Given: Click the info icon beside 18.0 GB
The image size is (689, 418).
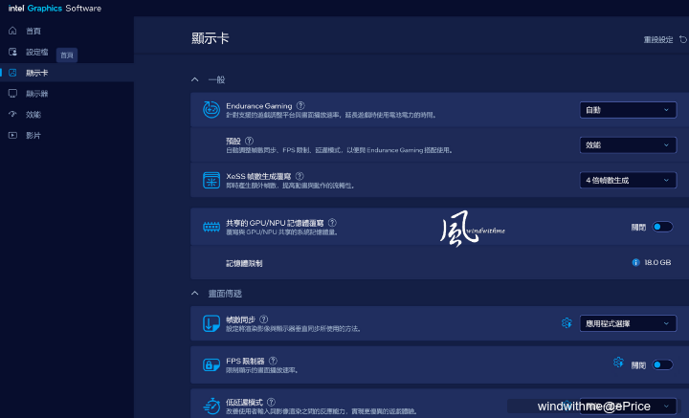Looking at the screenshot, I should [x=635, y=263].
